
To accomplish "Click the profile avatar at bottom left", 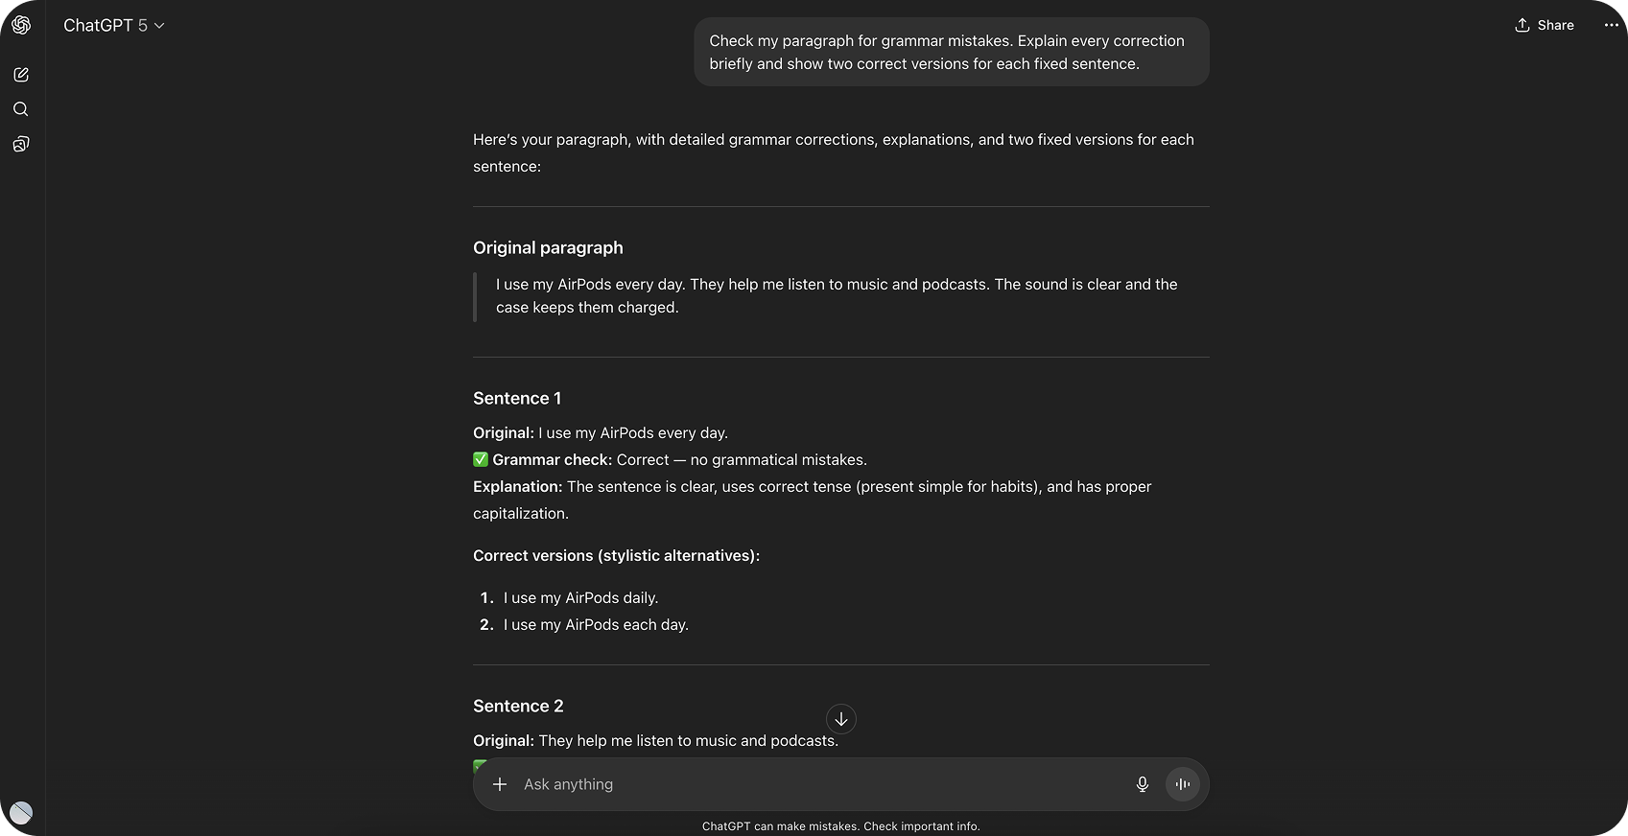I will tap(21, 813).
